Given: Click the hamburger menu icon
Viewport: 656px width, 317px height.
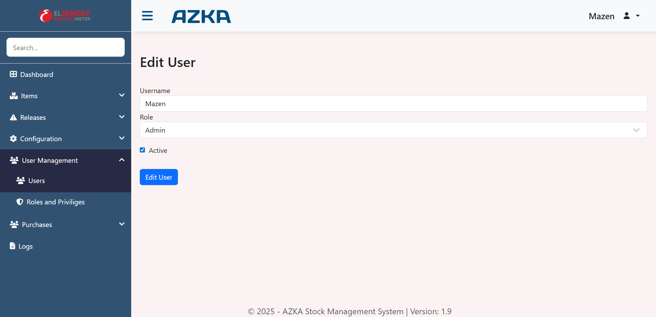Looking at the screenshot, I should [147, 16].
